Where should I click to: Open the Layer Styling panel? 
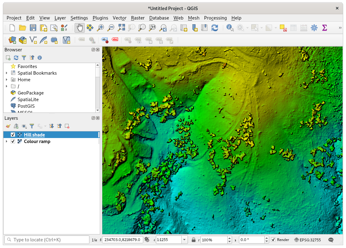point(8,126)
